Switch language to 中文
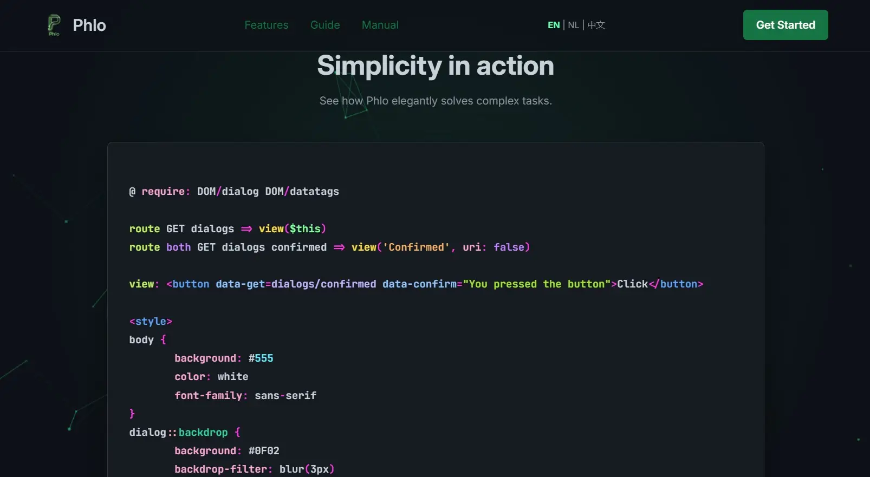 (596, 25)
